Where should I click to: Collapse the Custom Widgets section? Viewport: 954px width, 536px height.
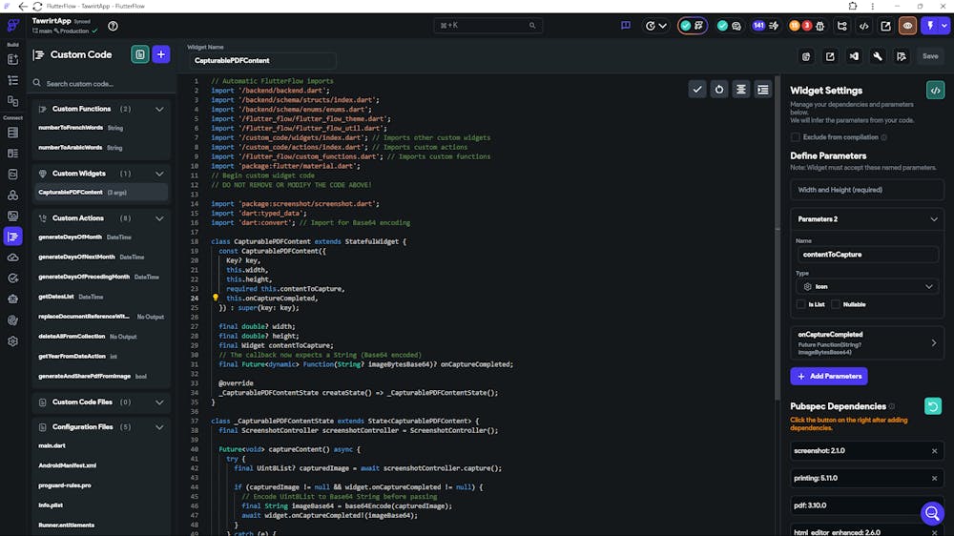pyautogui.click(x=159, y=174)
